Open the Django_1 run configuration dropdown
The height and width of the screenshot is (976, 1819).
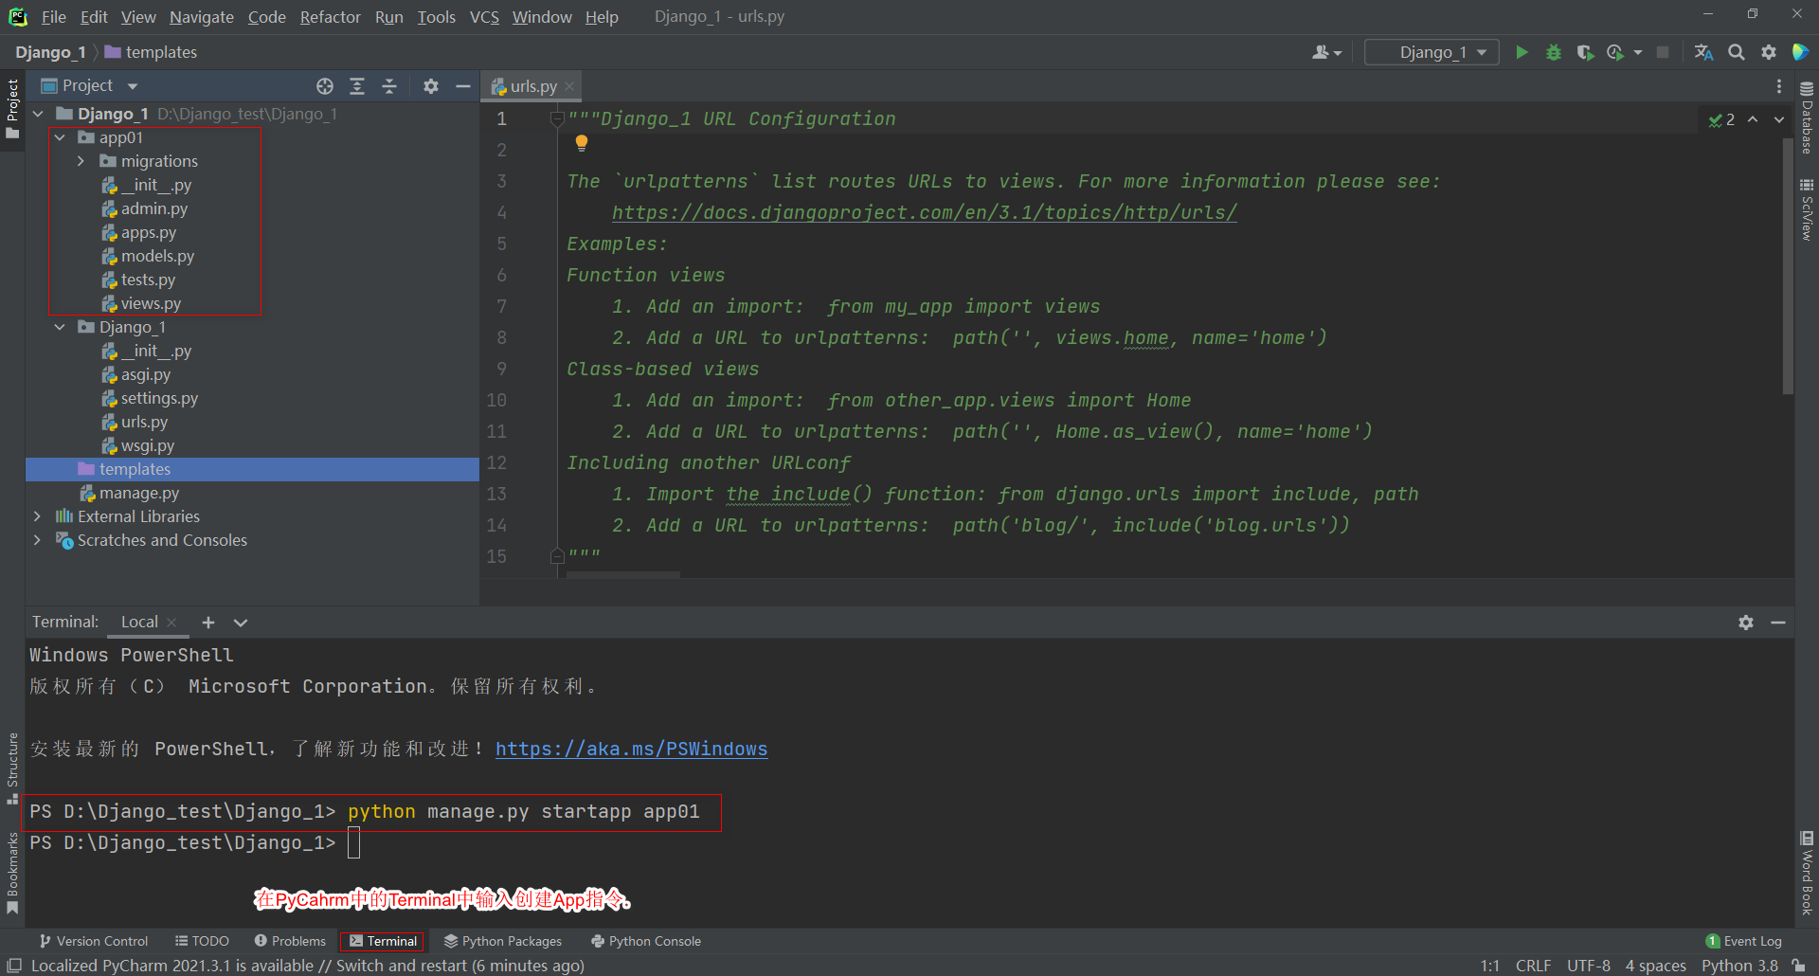pyautogui.click(x=1432, y=52)
